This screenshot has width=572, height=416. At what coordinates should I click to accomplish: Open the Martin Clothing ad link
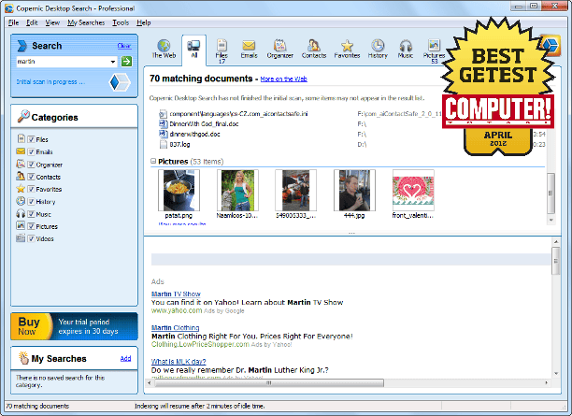[175, 328]
